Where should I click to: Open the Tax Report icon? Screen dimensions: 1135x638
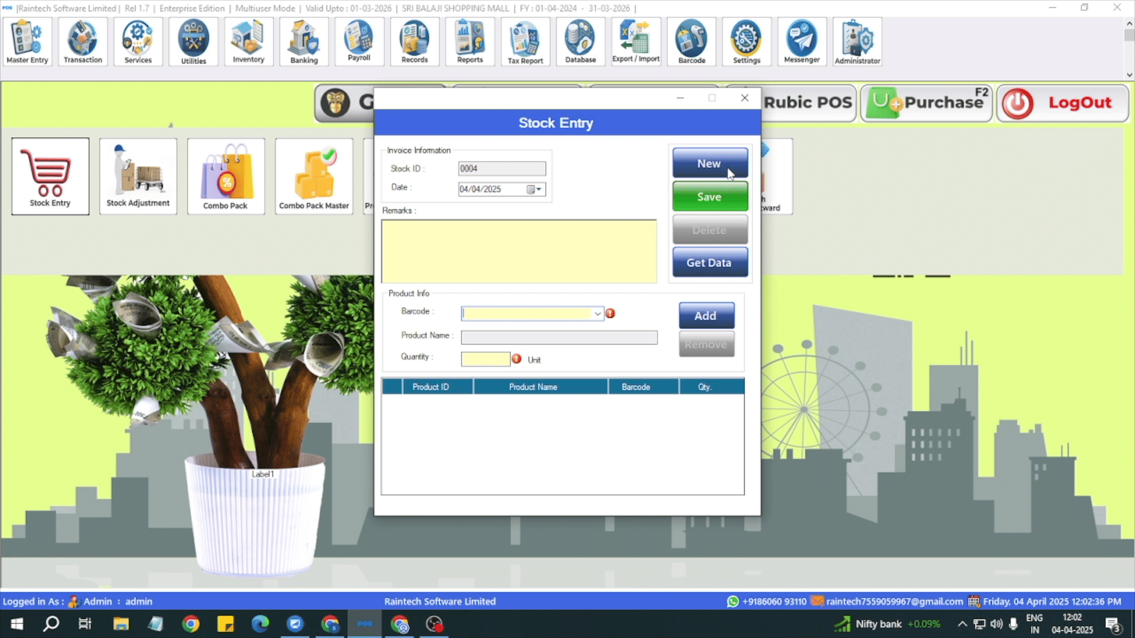point(525,41)
